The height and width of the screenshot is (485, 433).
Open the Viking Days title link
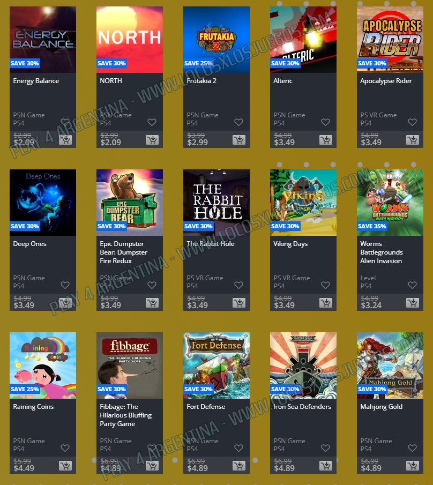(290, 244)
